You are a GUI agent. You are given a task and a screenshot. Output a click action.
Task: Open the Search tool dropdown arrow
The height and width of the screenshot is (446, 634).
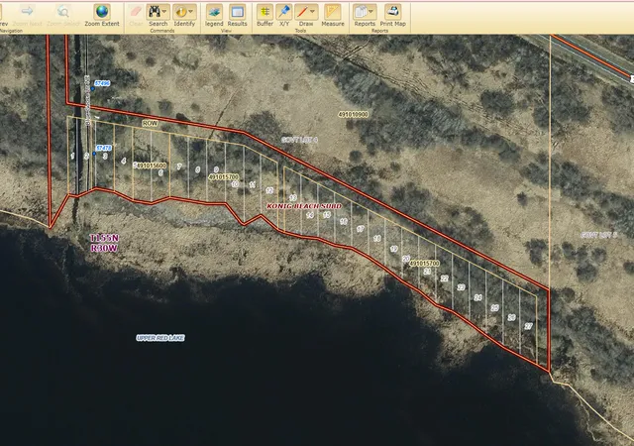164,12
